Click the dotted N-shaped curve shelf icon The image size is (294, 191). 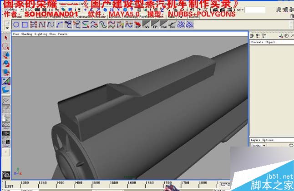51,24
